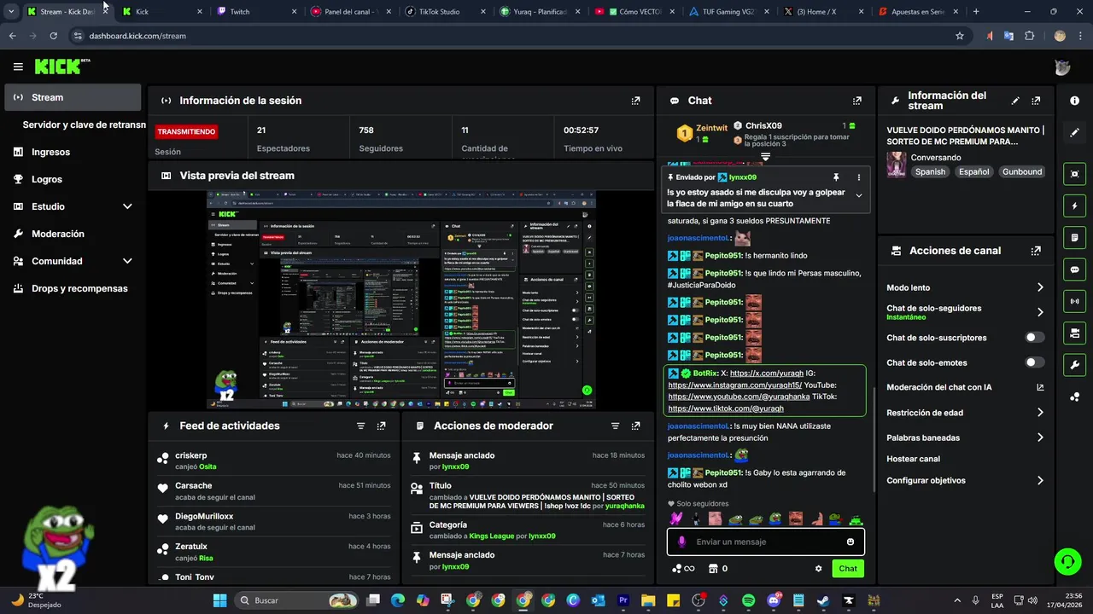Open Moderación del chat con IA link
The height and width of the screenshot is (614, 1093).
965,387
